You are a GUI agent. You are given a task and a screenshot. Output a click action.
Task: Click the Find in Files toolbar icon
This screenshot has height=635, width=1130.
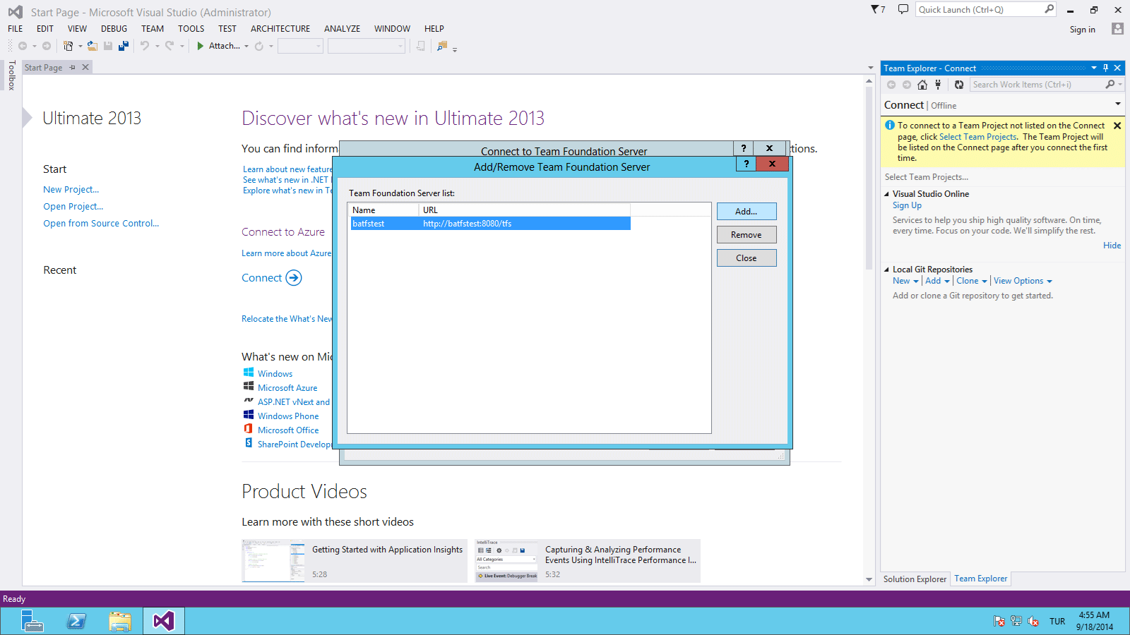pyautogui.click(x=442, y=46)
